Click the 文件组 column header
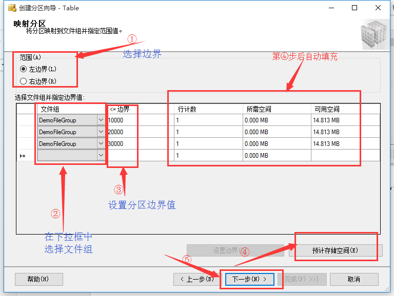Image resolution: width=394 pixels, height=296 pixels. pos(71,109)
